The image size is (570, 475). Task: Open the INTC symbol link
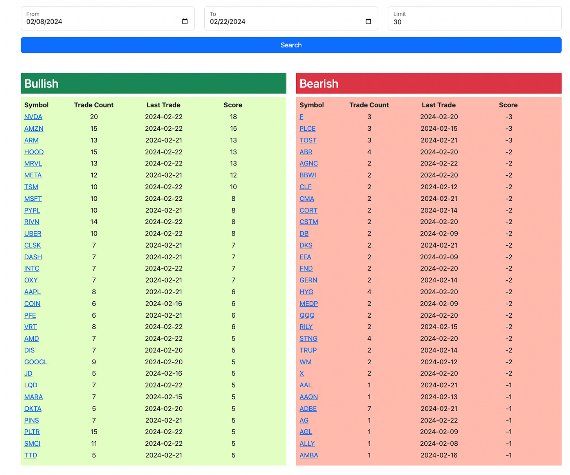tap(32, 268)
